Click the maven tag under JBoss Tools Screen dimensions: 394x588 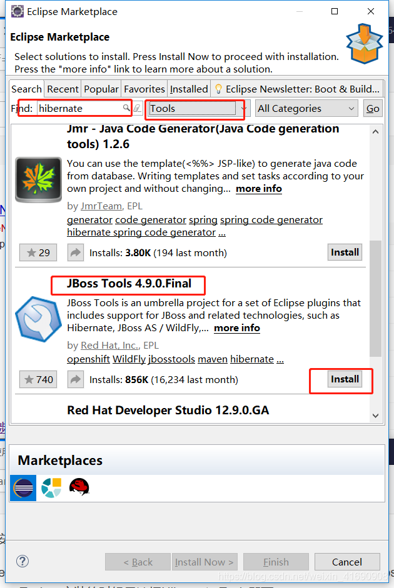tap(213, 359)
